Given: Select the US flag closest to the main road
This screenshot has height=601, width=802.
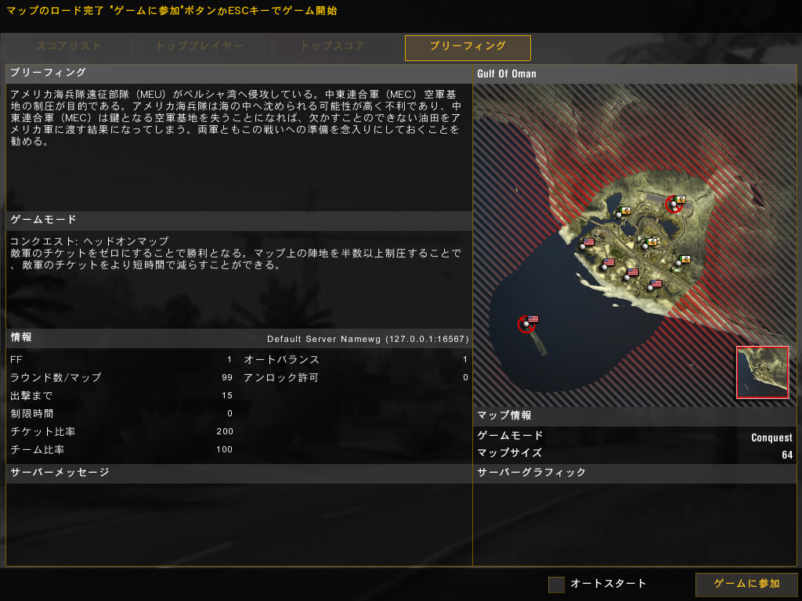Looking at the screenshot, I should tap(633, 272).
